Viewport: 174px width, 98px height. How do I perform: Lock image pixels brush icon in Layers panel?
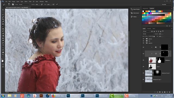coord(148,36)
